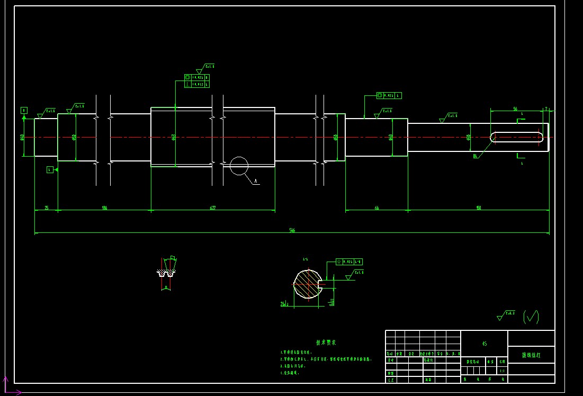Pick the roughness symbol on the keyway shaft end
Viewport: 583px width, 396px height.
pos(449,118)
